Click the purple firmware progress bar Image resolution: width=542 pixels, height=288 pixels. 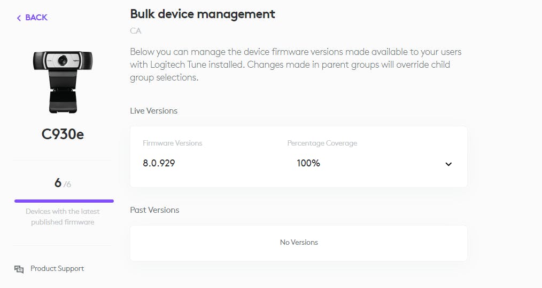tap(64, 201)
